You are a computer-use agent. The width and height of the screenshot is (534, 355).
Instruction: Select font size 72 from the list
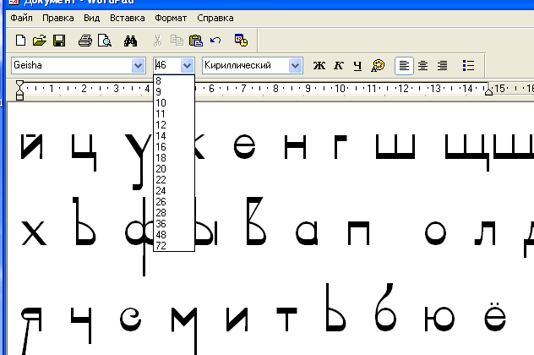pos(161,245)
